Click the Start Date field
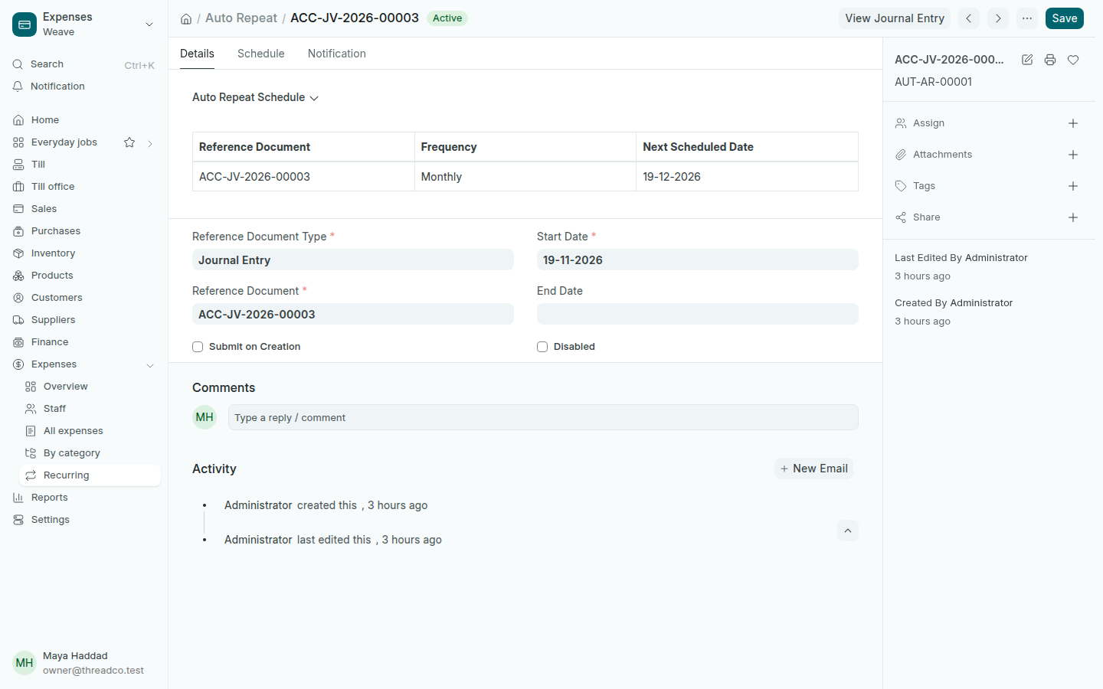The height and width of the screenshot is (689, 1103). 698,260
